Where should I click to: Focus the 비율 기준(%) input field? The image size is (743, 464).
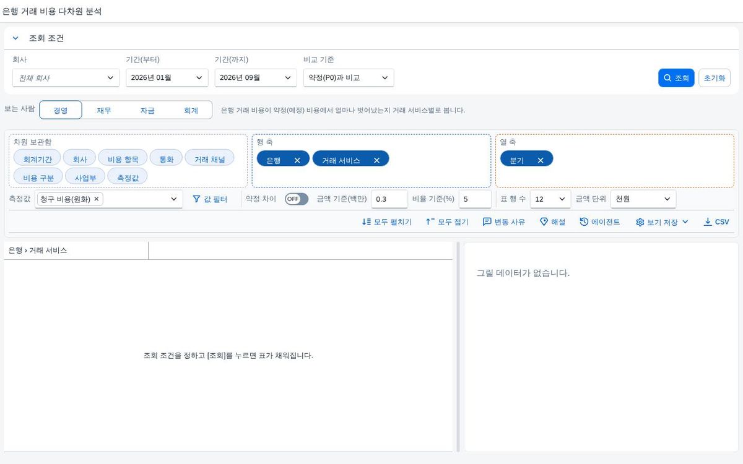[475, 199]
